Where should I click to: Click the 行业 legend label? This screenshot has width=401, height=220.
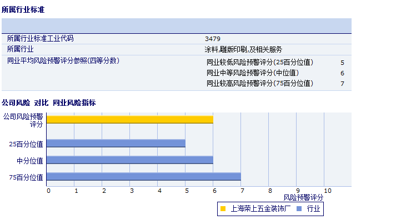point(313,209)
